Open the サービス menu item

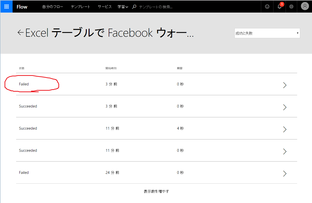[x=104, y=7]
